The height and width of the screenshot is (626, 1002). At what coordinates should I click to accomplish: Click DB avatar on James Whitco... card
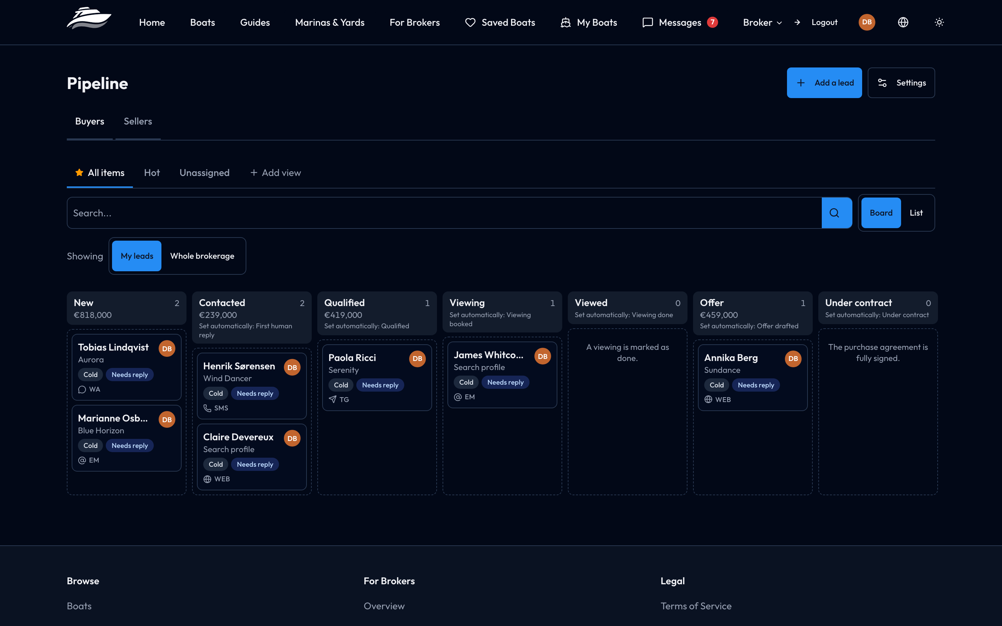click(542, 356)
